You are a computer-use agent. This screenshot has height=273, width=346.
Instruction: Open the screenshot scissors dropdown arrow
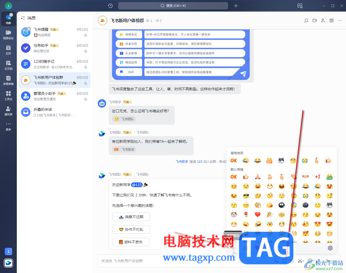[303, 261]
